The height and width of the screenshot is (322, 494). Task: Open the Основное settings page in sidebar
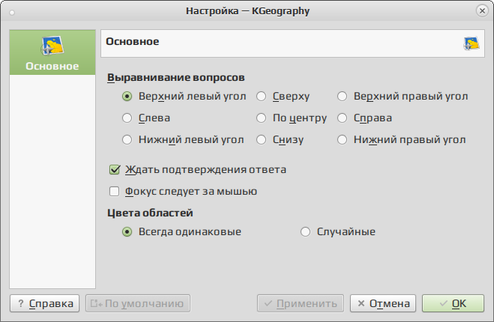pos(52,52)
